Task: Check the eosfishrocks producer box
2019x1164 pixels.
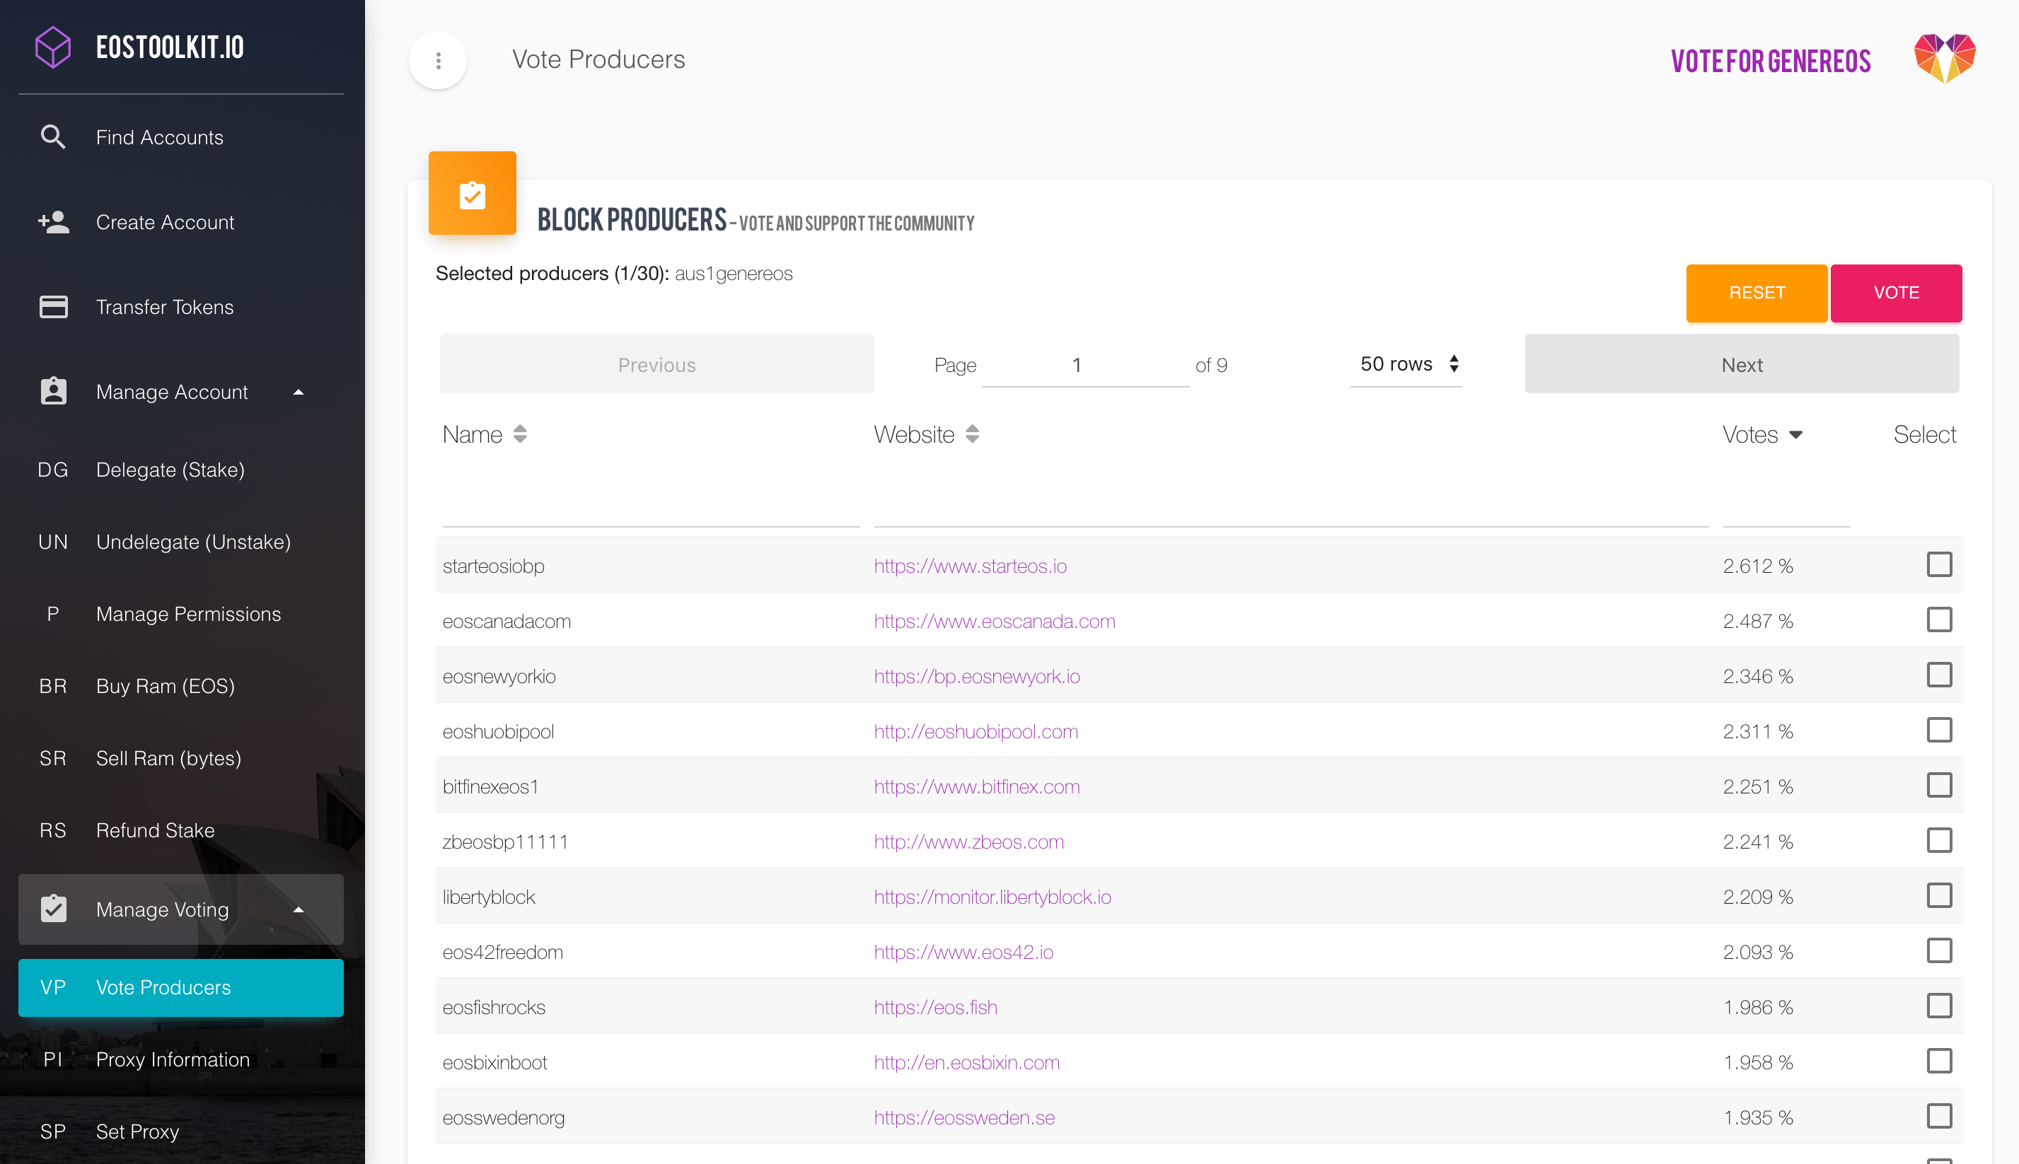Action: 1939,1006
